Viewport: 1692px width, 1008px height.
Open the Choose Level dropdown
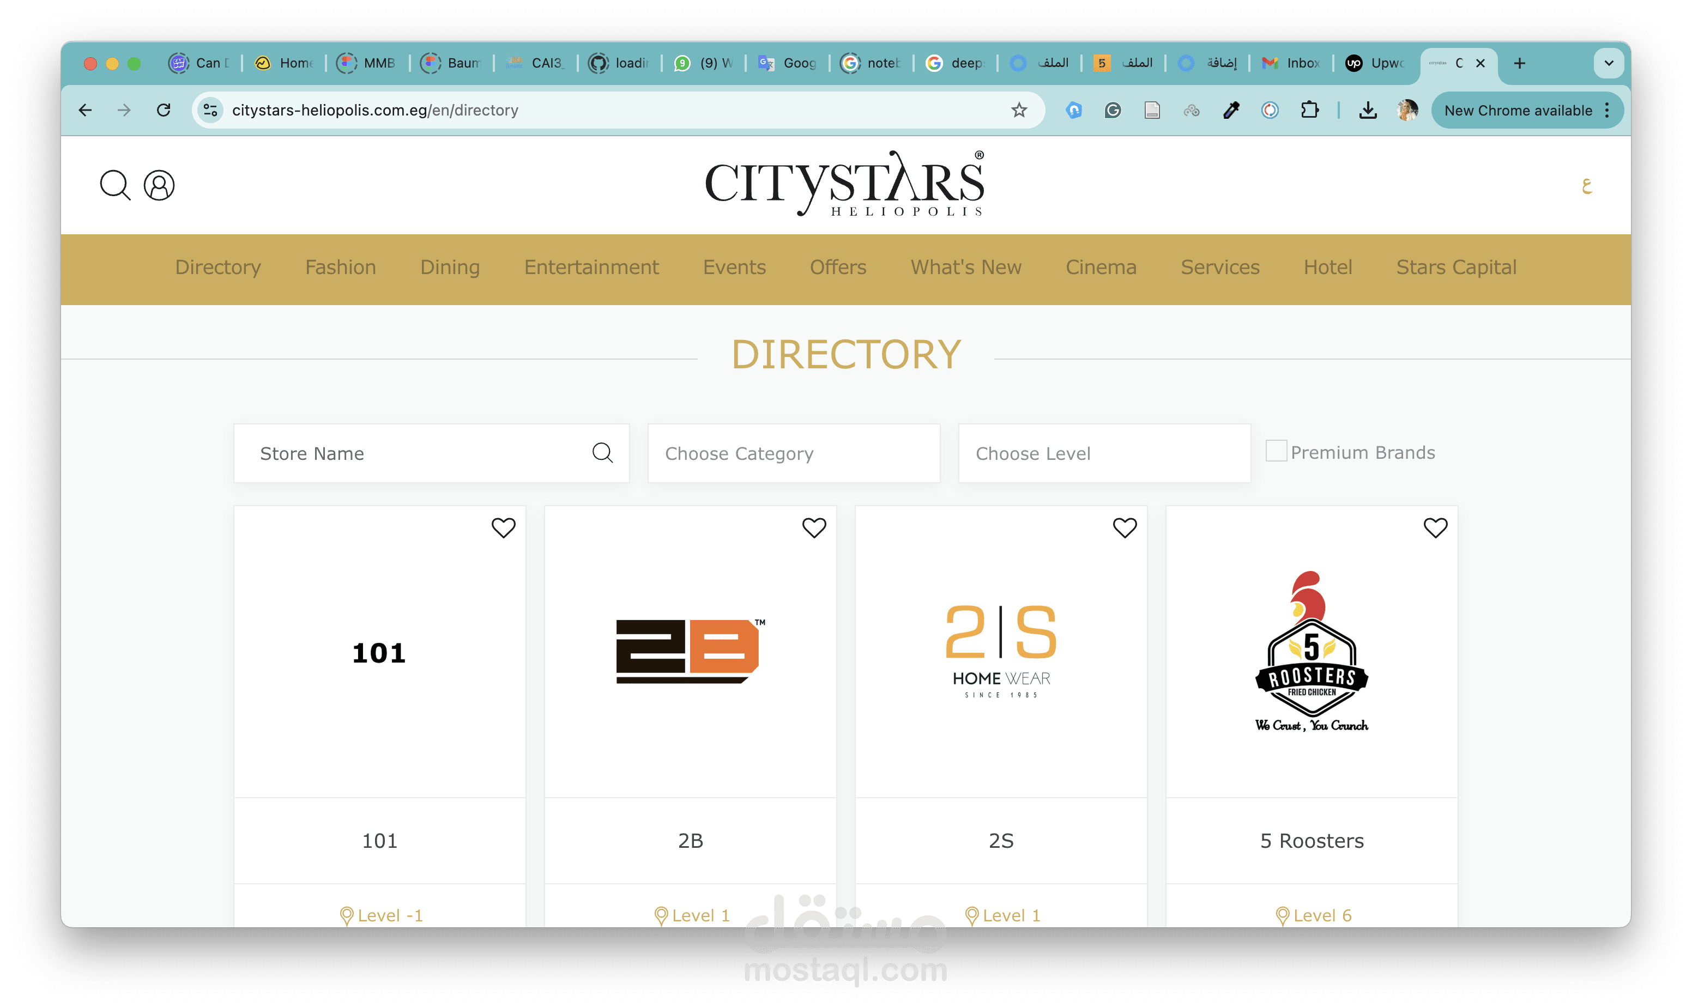(x=1104, y=453)
